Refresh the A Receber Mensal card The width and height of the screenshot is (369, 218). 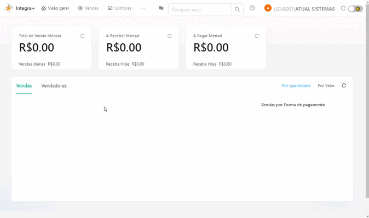(x=169, y=36)
